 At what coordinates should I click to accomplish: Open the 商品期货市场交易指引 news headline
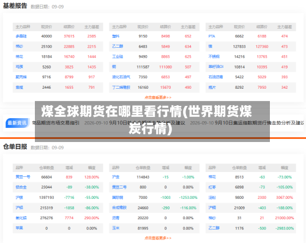(56, 123)
